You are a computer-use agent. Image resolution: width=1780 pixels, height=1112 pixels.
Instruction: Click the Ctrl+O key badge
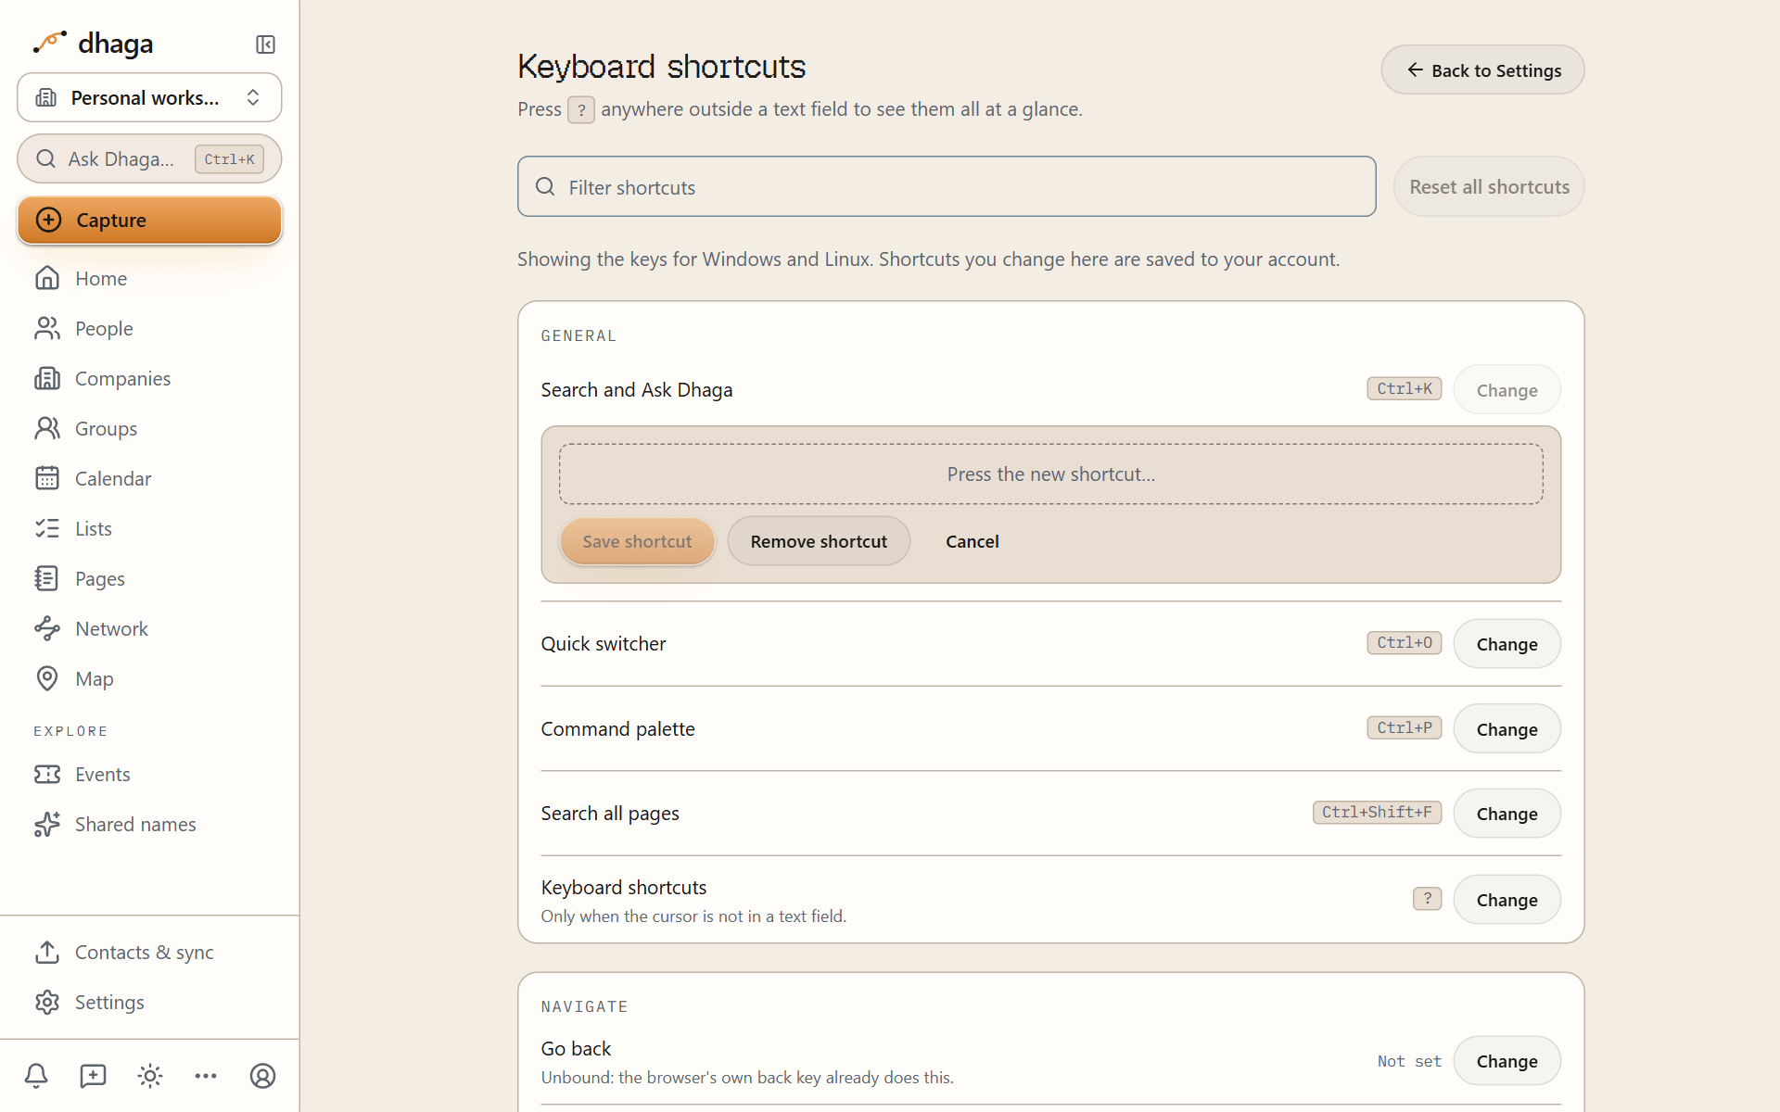(x=1404, y=643)
